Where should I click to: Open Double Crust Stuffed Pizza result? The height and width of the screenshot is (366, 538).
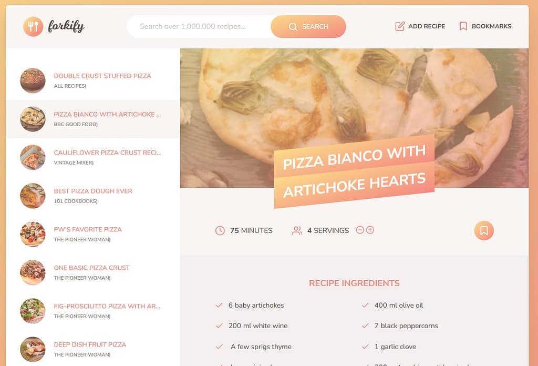coord(92,80)
